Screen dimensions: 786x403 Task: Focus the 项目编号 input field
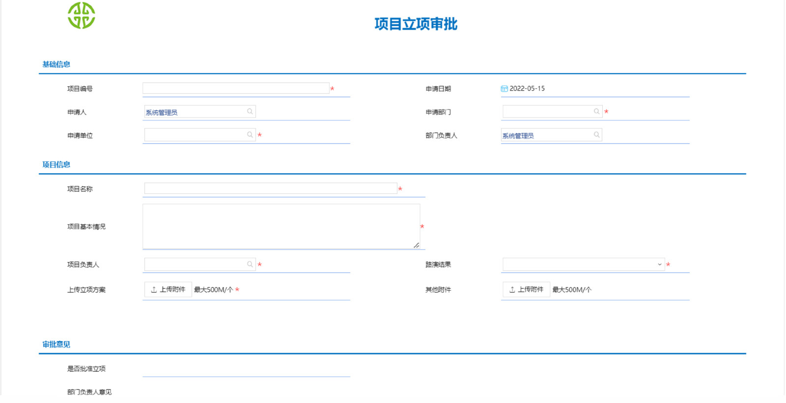[236, 88]
